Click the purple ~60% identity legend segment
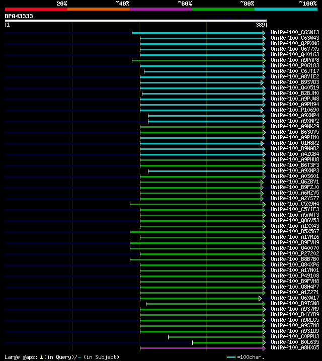The width and height of the screenshot is (322, 361). [161, 9]
